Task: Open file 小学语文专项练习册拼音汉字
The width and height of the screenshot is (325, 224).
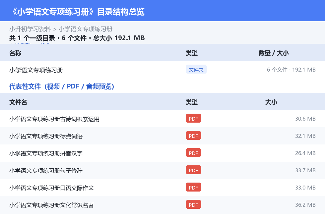Action: pos(46,153)
